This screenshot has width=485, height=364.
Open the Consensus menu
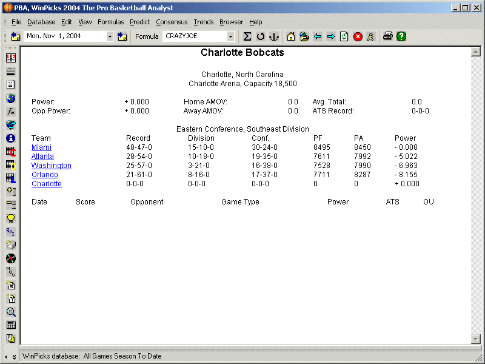[172, 22]
